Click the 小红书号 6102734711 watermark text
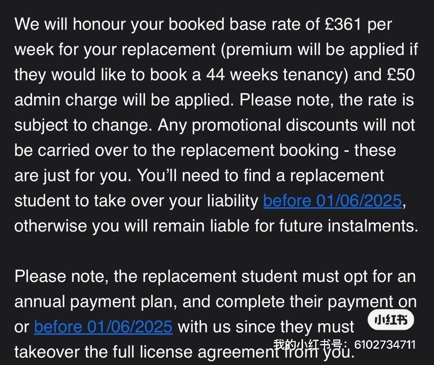 (x=345, y=345)
